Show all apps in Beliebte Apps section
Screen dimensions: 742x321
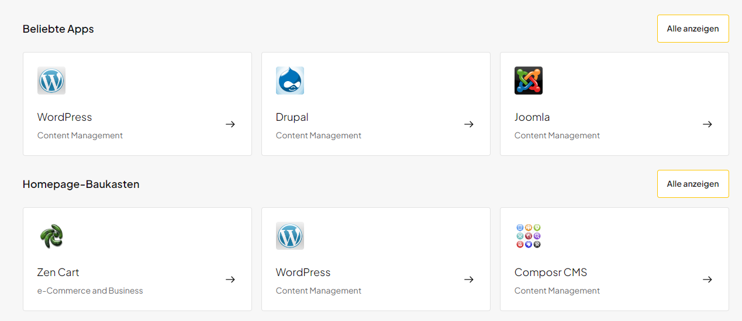(x=693, y=29)
